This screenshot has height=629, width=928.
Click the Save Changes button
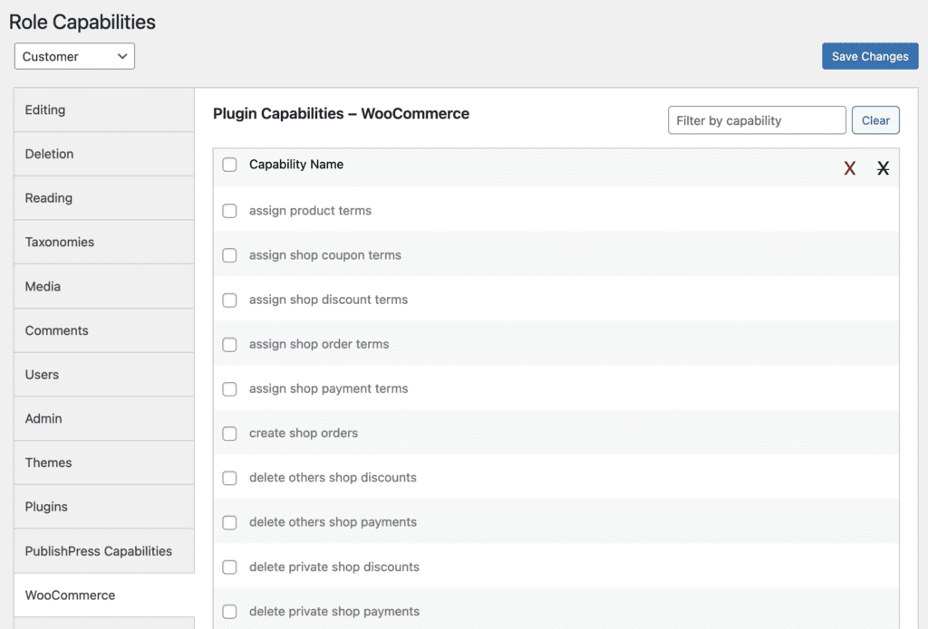(x=869, y=55)
